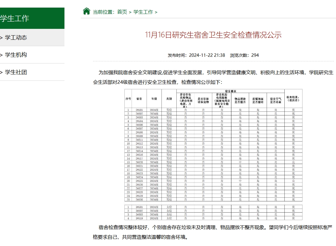Screen dimensions: 336x246
Task: Open 学工动态 in the left sidebar
Action: point(16,37)
